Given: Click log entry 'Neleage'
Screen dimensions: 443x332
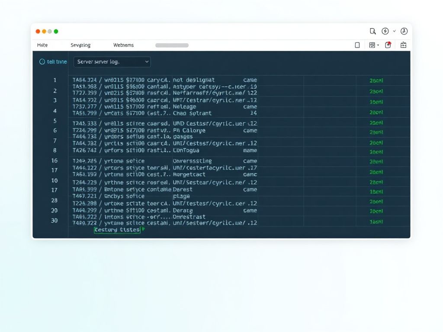Looking at the screenshot, I should click(184, 107).
